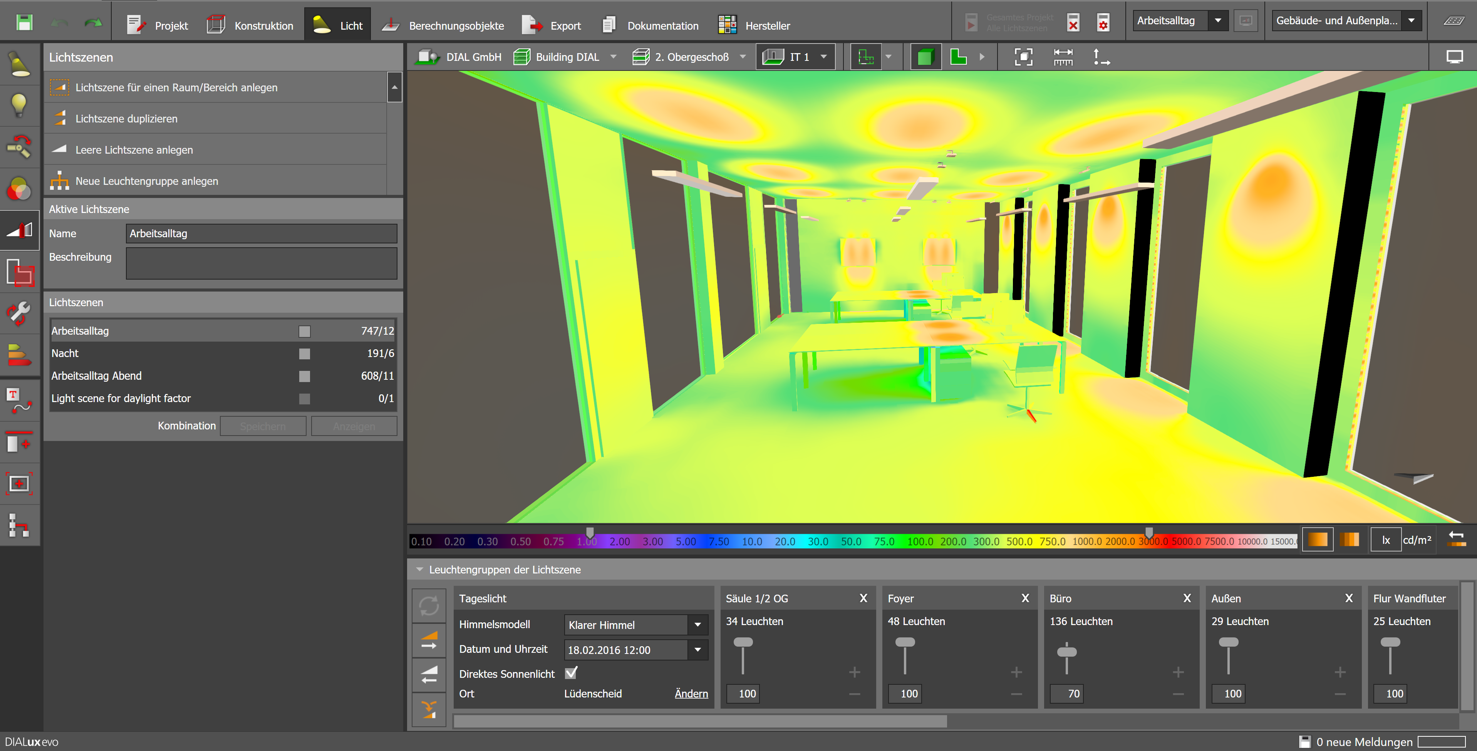
Task: Open the Himmelsmodell Klarer Himmel dropdown
Action: (x=697, y=625)
